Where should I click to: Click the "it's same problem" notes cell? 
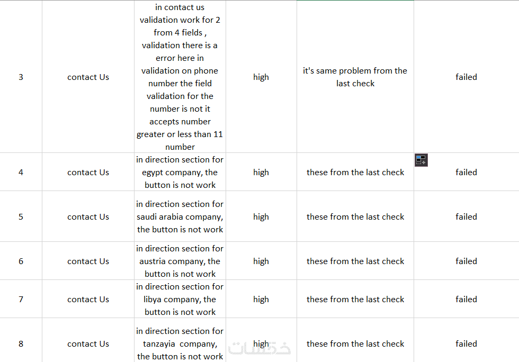click(x=355, y=77)
